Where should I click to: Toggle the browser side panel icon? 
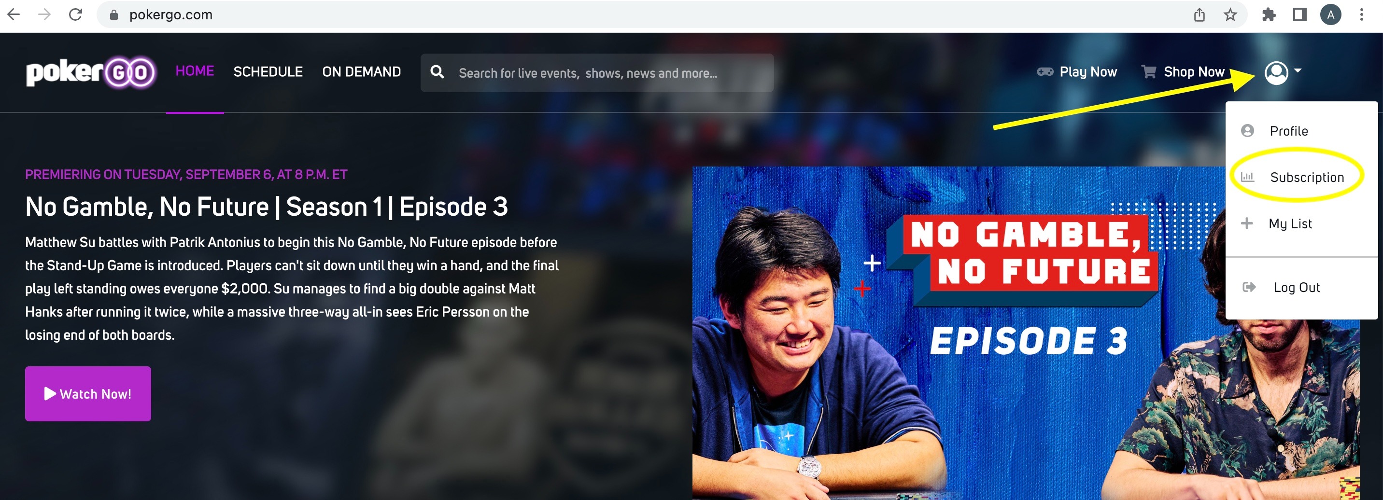[x=1299, y=14]
